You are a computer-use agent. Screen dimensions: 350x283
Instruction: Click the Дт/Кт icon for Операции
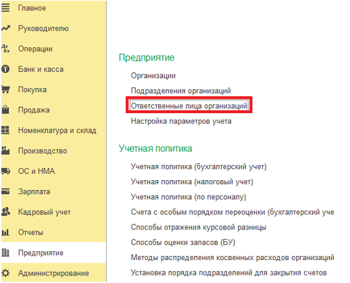click(x=5, y=49)
